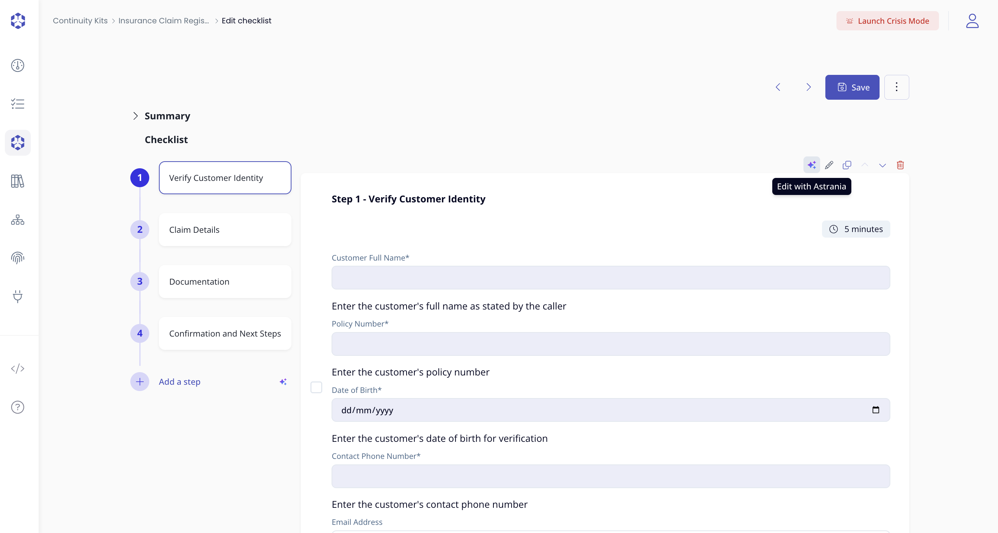This screenshot has height=533, width=998.
Task: Click the pencil edit step icon
Action: pos(829,165)
